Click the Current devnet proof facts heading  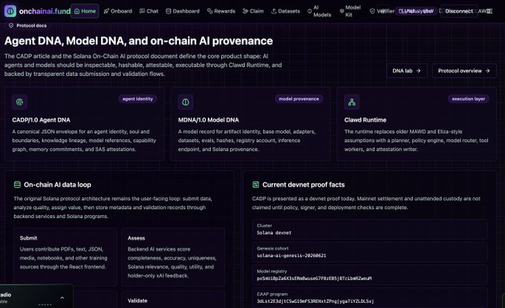pyautogui.click(x=304, y=185)
